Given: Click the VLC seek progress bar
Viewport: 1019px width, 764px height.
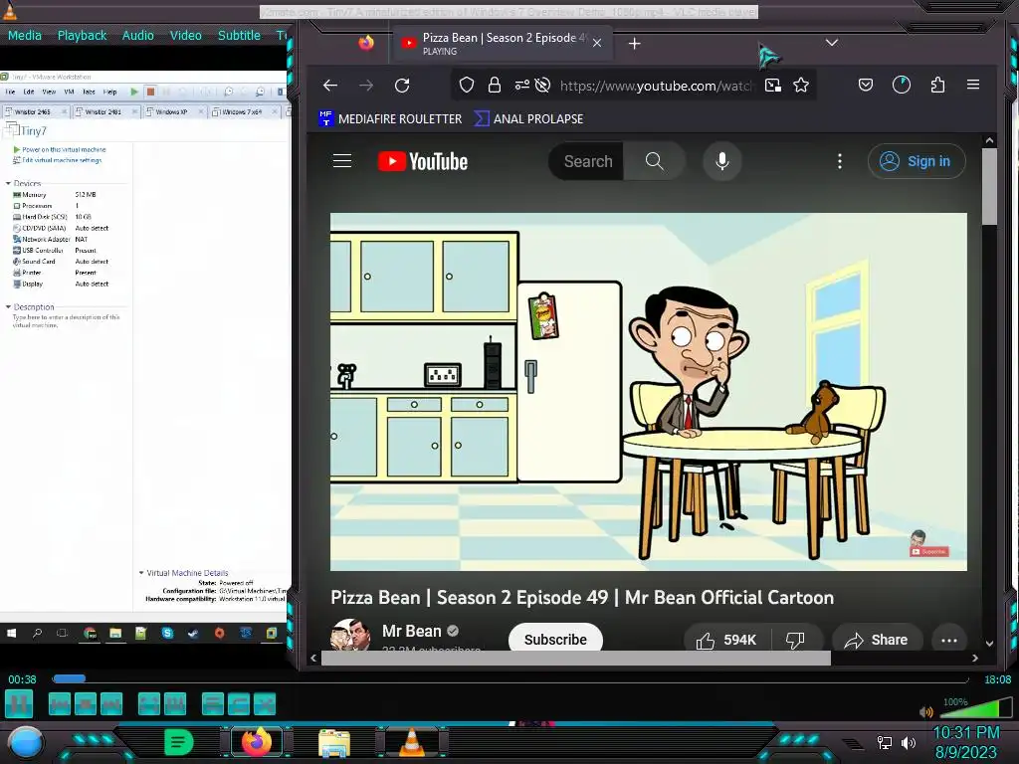Looking at the screenshot, I should 510,678.
